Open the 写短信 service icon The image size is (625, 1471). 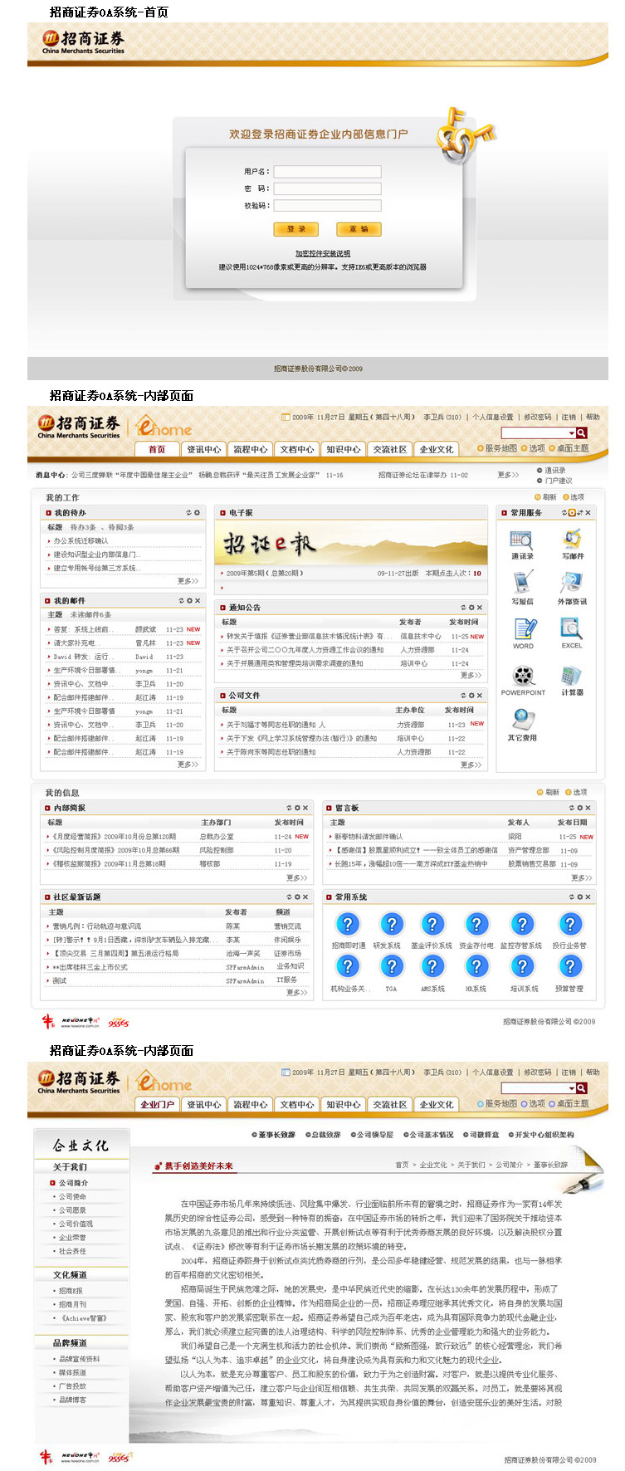coord(522,582)
